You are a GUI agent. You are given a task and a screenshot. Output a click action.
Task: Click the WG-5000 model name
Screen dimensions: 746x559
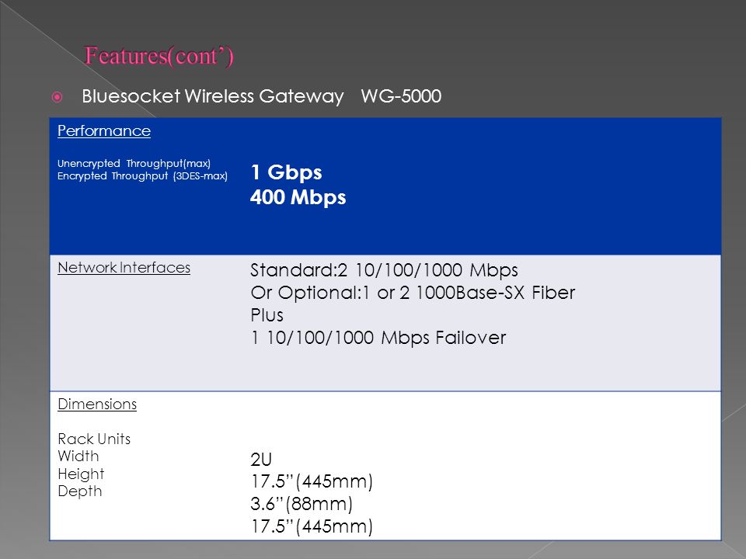[401, 96]
